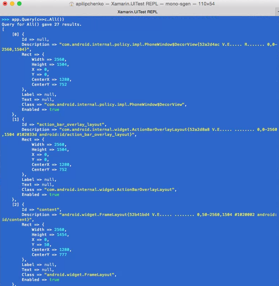
Task: Click the 'CenterY => 777' line
Action: 49,255
